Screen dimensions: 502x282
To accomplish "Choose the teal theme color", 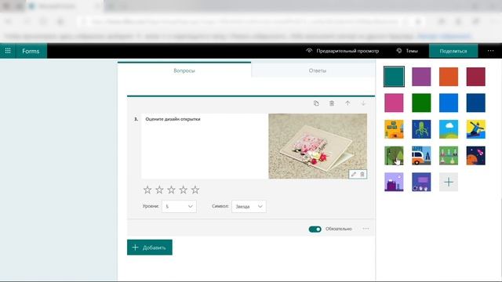I will click(x=394, y=77).
